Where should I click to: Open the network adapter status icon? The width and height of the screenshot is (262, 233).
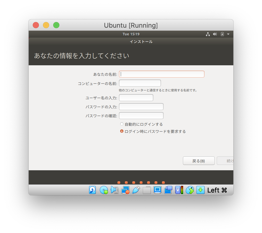[125, 190]
